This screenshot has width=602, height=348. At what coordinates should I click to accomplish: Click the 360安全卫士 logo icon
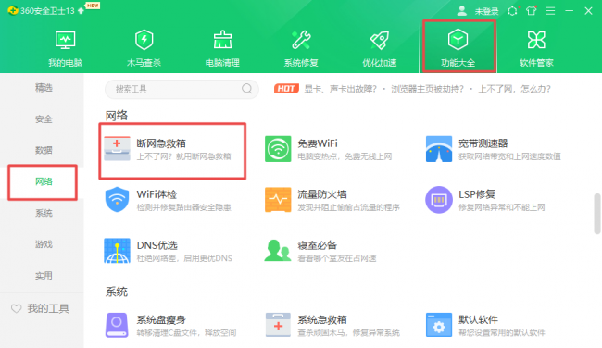click(x=13, y=10)
